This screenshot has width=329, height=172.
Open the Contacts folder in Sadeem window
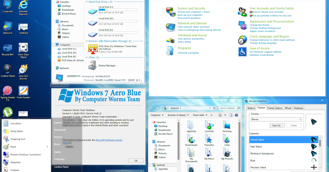click(209, 126)
